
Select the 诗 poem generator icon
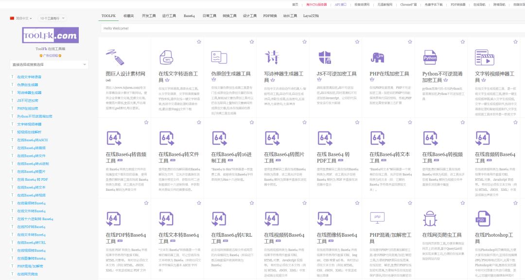click(271, 57)
